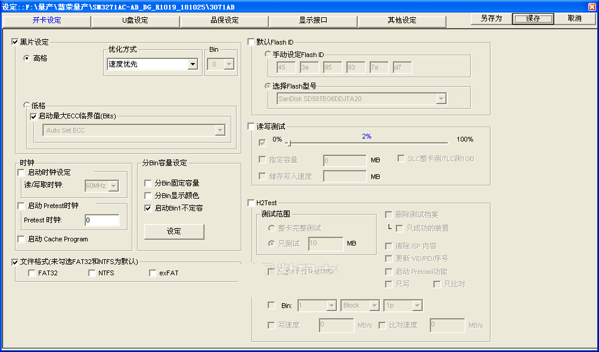Toggle the 读写测试 checkbox
Screen dimensions: 599x352
(251, 127)
